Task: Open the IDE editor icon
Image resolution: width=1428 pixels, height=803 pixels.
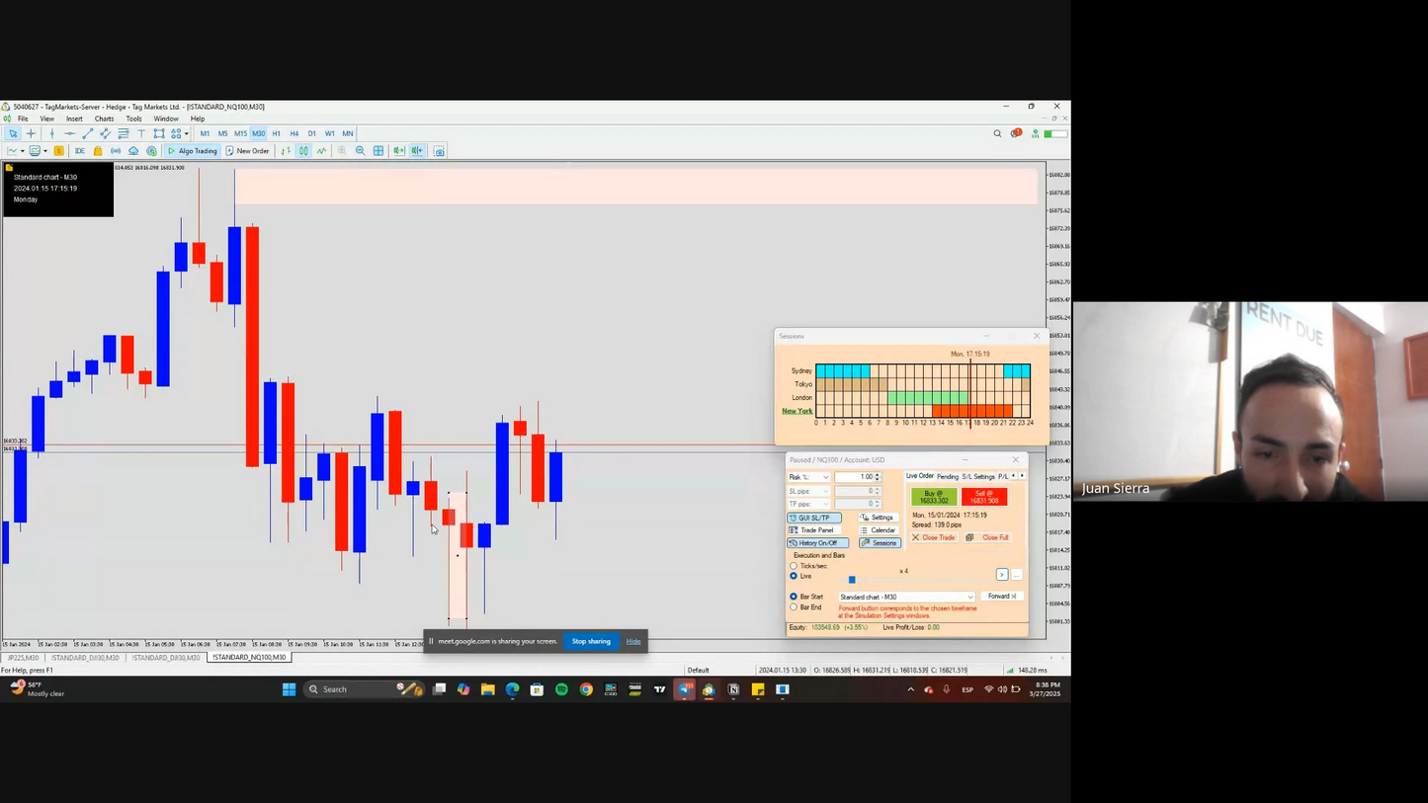Action: tap(79, 149)
